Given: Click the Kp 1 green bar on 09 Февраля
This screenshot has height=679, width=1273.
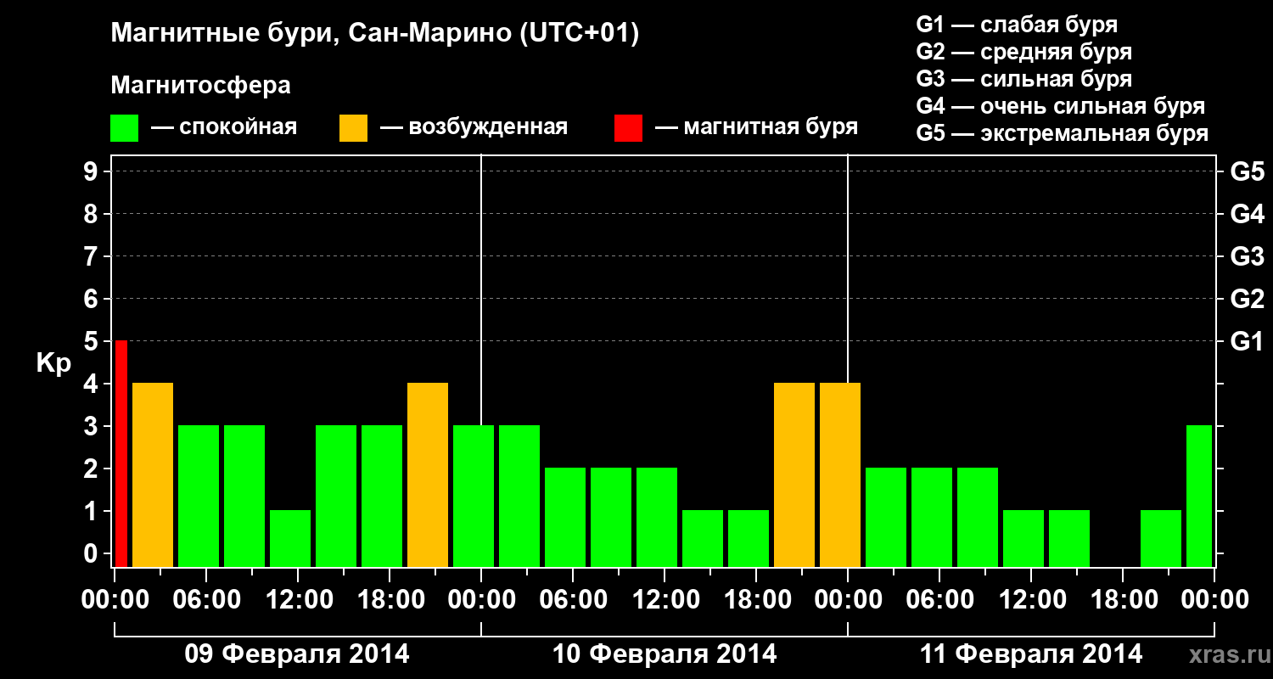Looking at the screenshot, I should click(x=290, y=538).
